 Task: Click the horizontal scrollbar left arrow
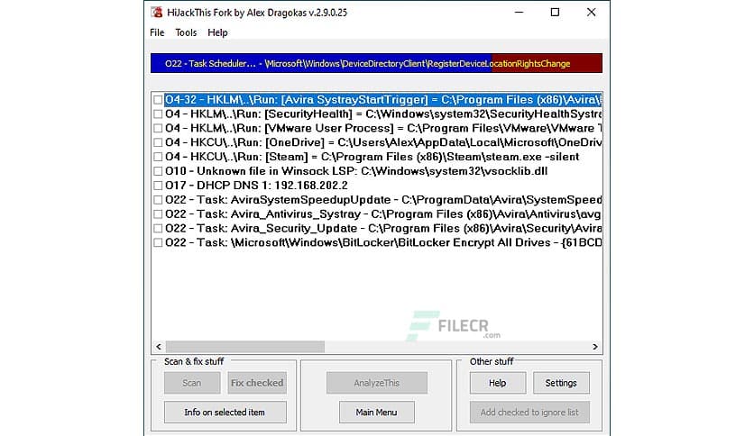159,347
